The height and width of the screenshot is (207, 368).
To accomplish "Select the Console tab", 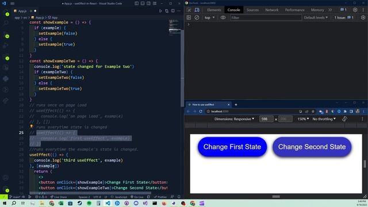I will (233, 10).
